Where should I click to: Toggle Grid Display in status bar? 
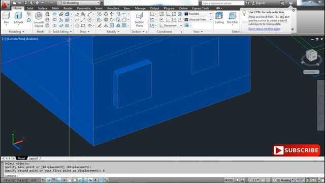53,180
